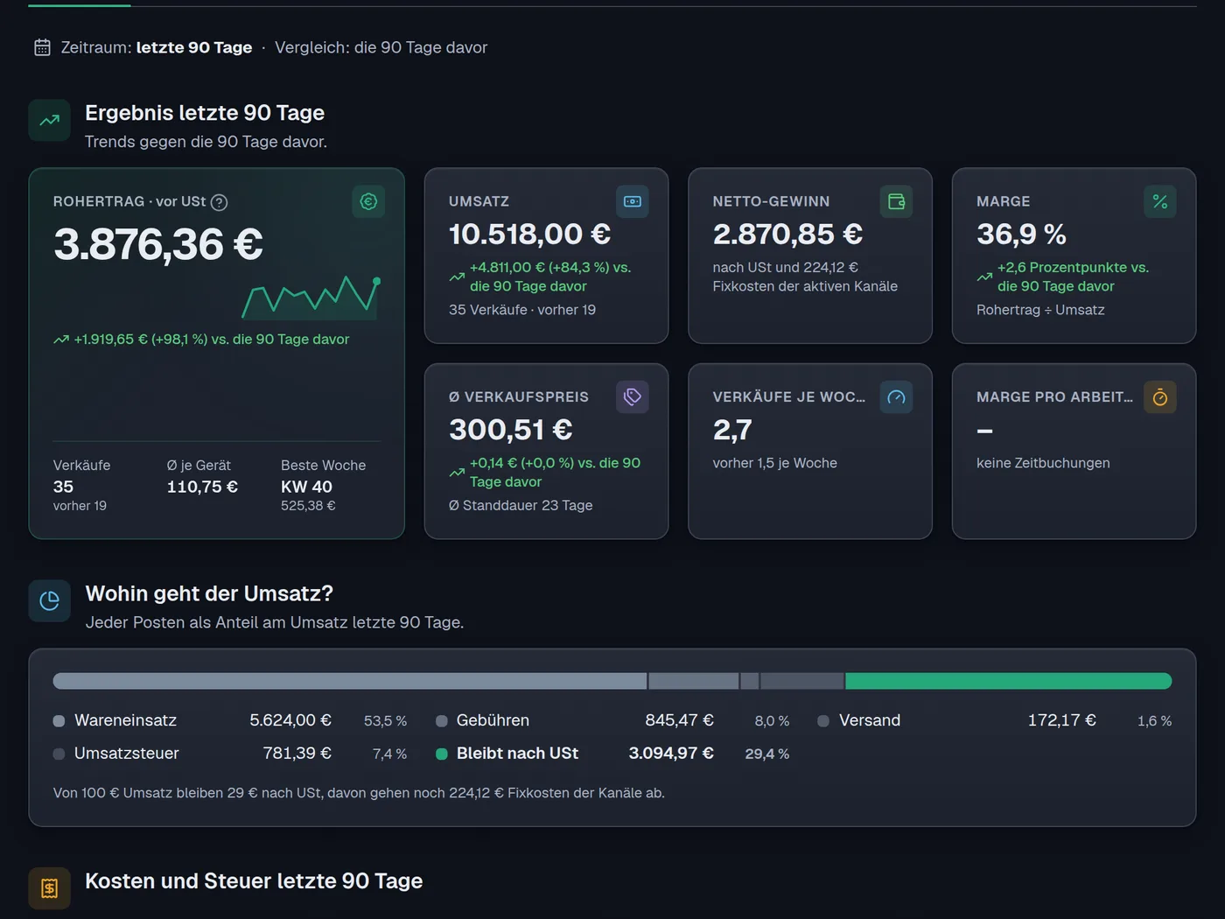Click the percent icon in Marge card
The image size is (1225, 919).
tap(1160, 201)
